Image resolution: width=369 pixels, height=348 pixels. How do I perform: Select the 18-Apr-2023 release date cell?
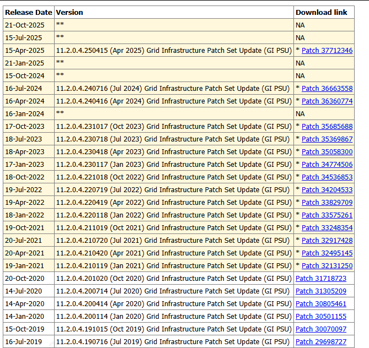coord(29,152)
